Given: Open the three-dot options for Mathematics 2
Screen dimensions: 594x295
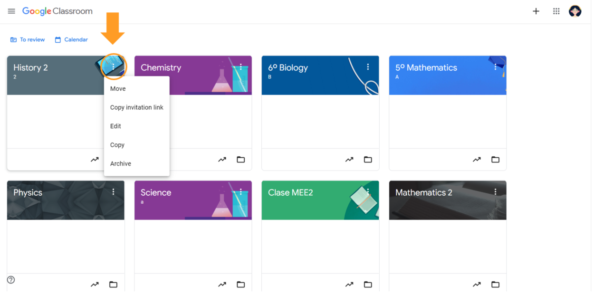Looking at the screenshot, I should [495, 192].
